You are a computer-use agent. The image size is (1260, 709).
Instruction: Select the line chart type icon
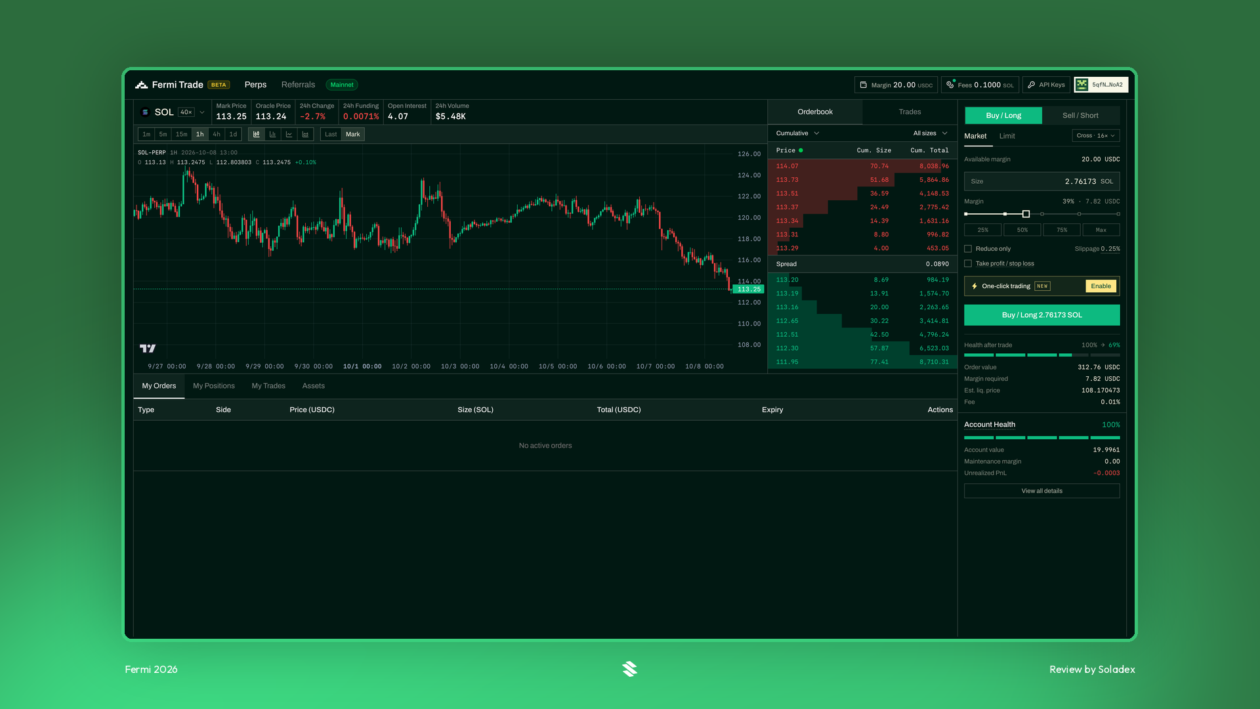289,134
